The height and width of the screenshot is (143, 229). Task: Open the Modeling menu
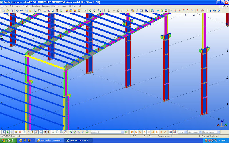coord(26,6)
